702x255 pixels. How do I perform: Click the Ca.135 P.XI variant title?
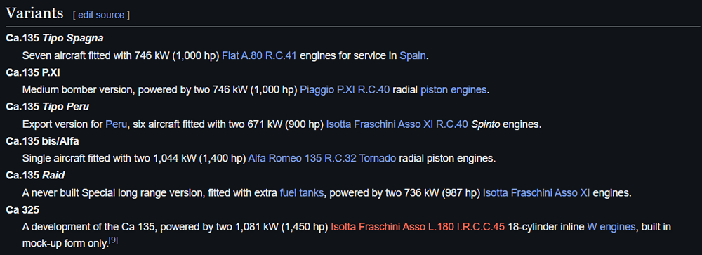click(33, 72)
